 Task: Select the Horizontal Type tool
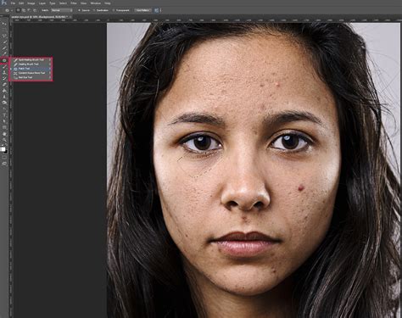tap(4, 114)
